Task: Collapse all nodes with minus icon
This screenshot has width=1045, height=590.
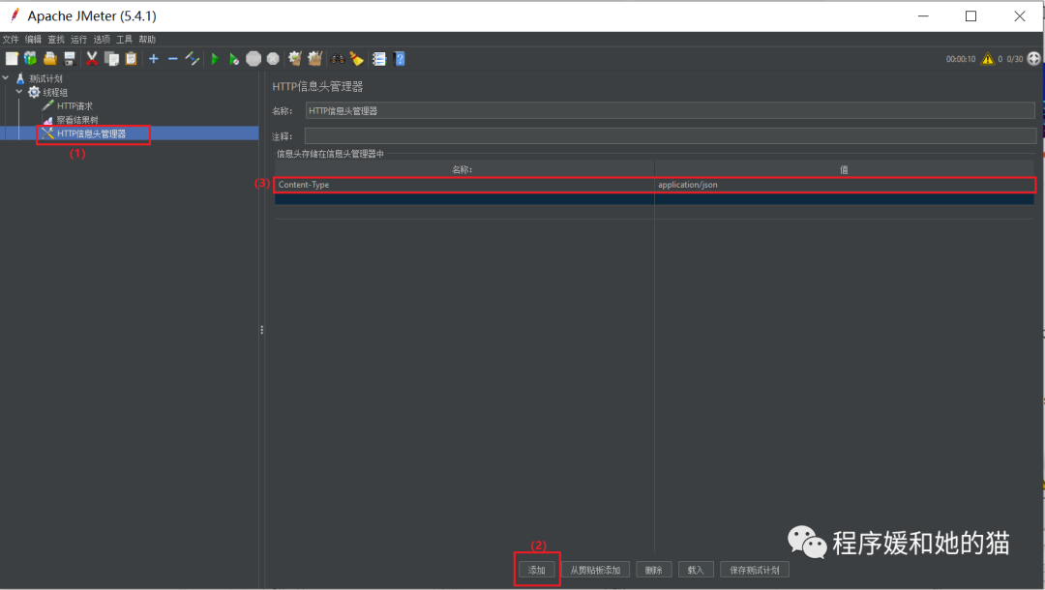Action: click(172, 59)
